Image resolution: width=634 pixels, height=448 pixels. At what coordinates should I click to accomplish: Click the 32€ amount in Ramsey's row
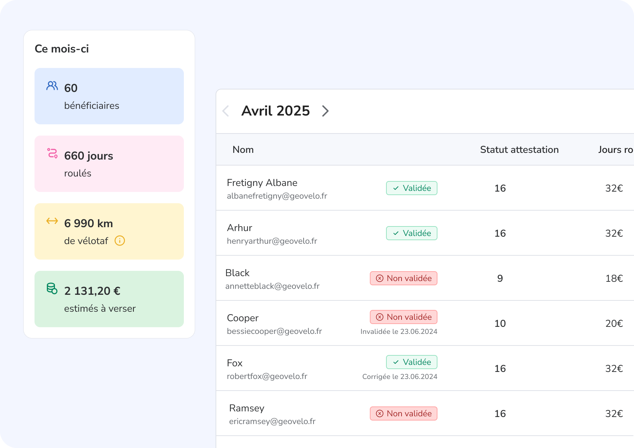(614, 414)
